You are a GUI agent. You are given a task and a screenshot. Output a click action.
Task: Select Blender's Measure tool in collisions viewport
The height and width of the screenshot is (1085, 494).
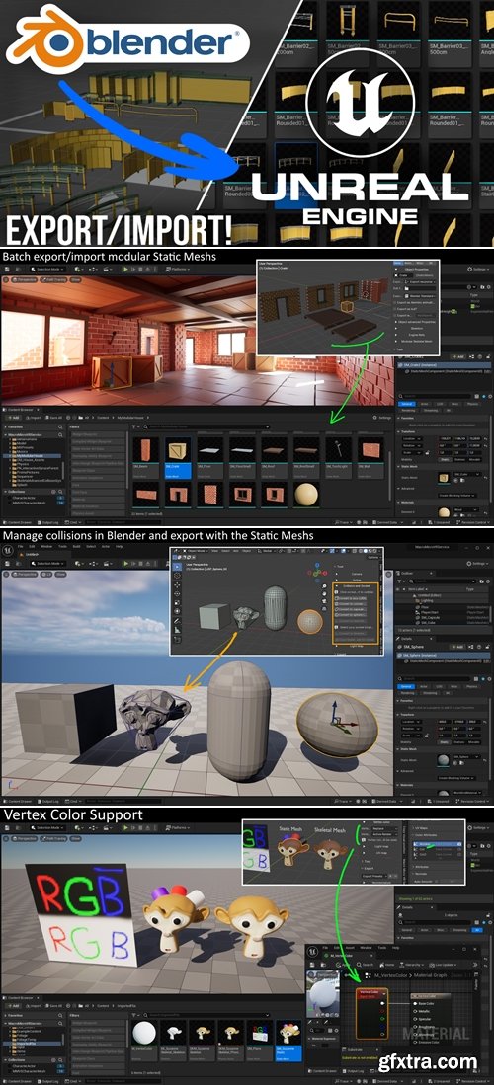[178, 630]
